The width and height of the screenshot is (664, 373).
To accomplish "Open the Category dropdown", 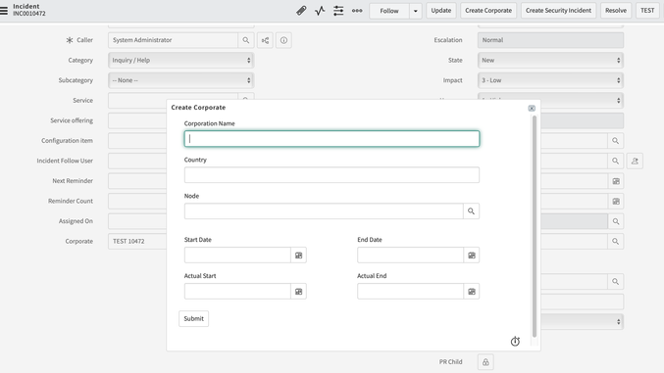I will (x=180, y=60).
